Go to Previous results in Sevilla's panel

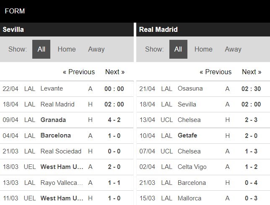[79, 72]
